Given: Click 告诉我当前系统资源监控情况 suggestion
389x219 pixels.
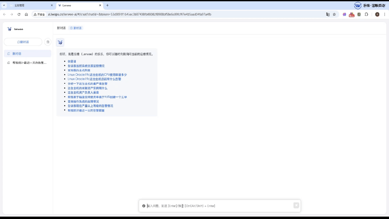Looking at the screenshot, I should [86, 66].
